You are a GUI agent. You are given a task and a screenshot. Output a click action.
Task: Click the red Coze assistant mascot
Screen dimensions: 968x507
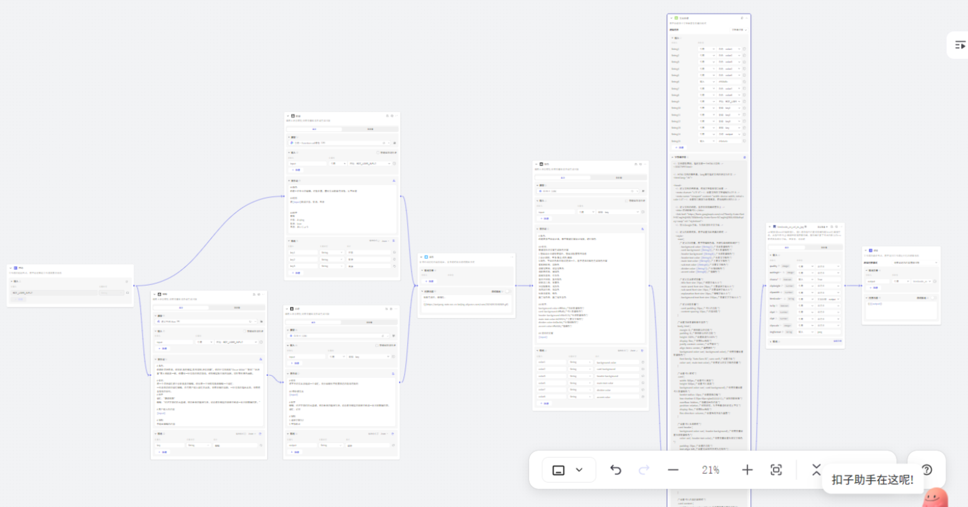pos(934,498)
